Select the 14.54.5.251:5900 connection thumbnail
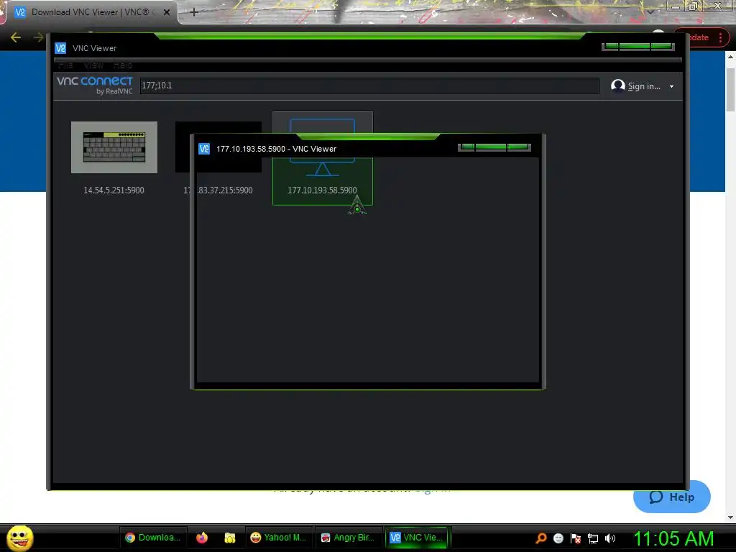 coord(114,147)
